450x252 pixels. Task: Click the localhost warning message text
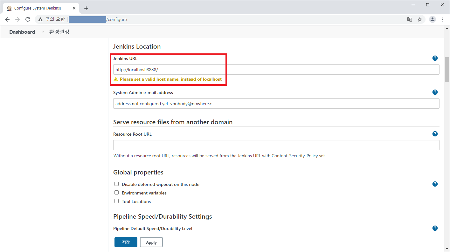171,79
